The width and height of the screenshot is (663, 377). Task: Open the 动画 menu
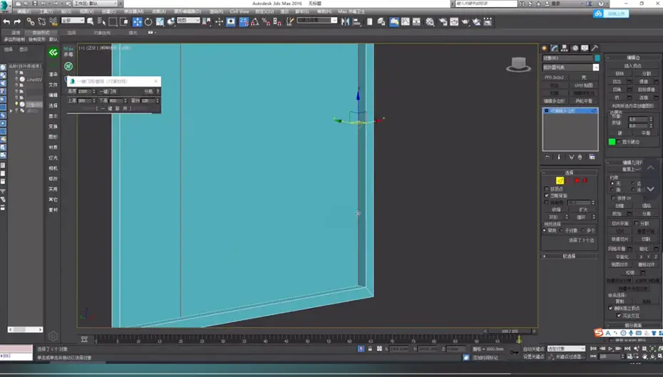coord(158,11)
